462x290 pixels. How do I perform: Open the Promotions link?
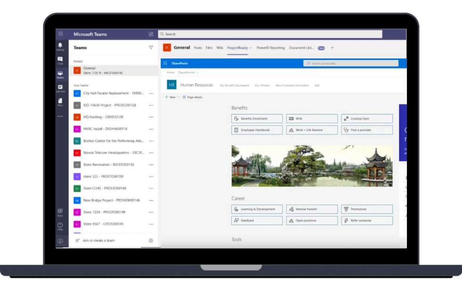pos(367,209)
